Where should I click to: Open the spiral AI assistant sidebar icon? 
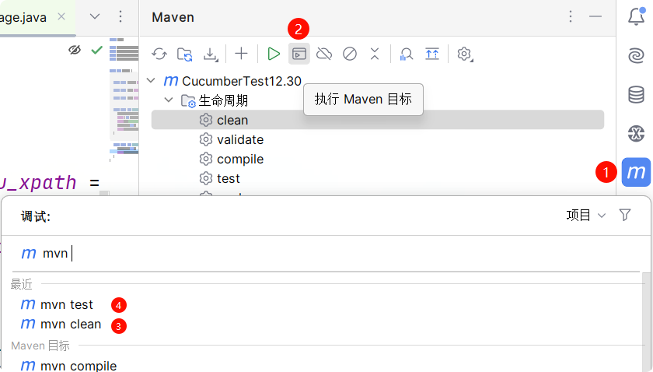tap(637, 55)
